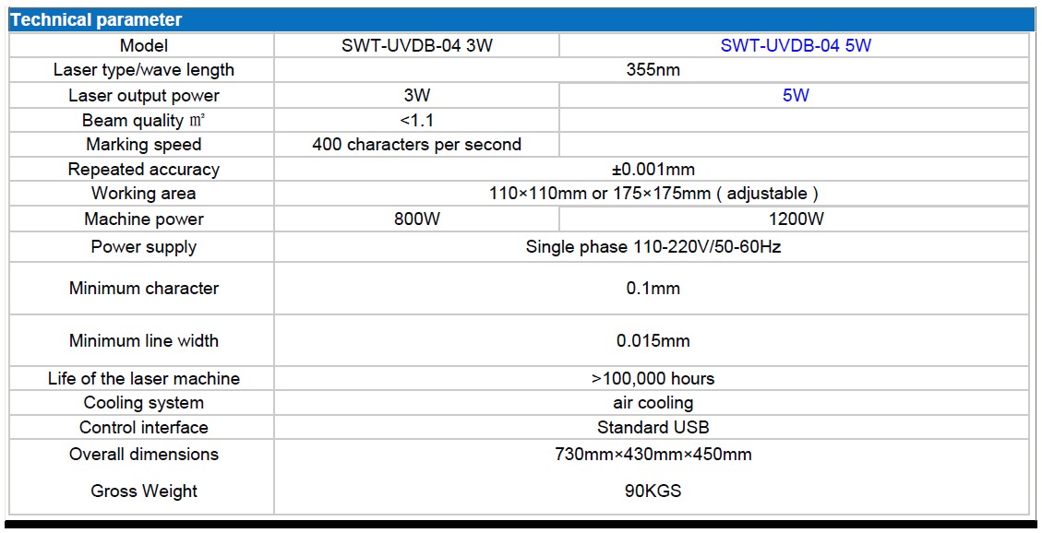The image size is (1042, 533).
Task: Click the blue 5W laser output value
Action: point(795,95)
